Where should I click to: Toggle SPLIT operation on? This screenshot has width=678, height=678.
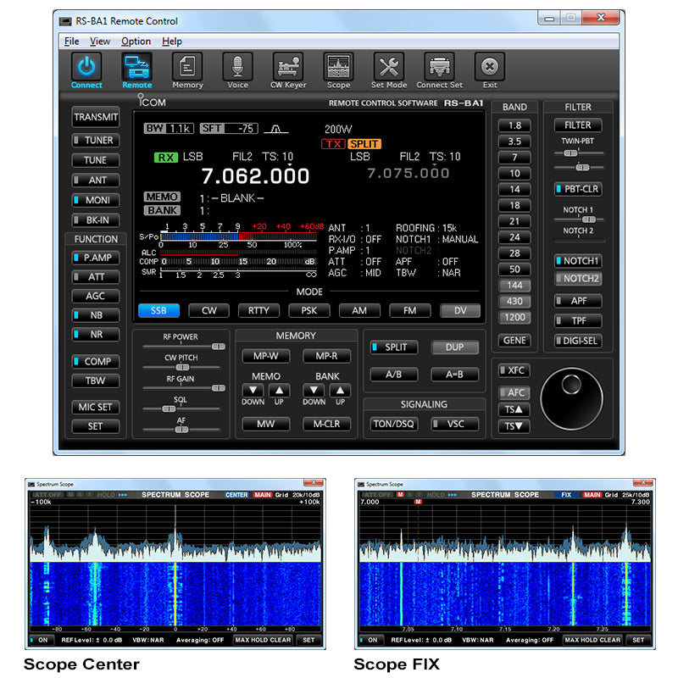point(393,347)
